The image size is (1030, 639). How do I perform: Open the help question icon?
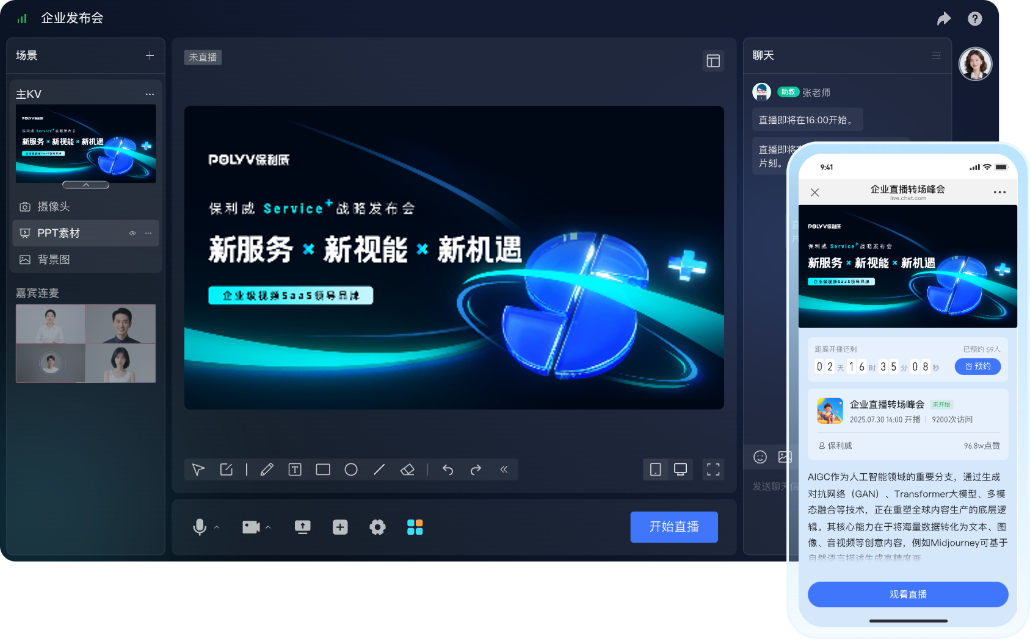(975, 19)
